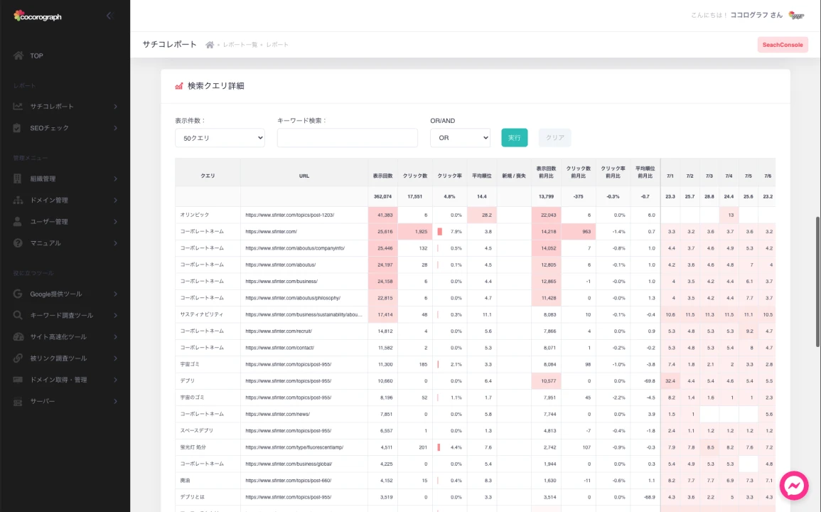Click the page vertical scrollbar
821x512 pixels.
point(817,282)
